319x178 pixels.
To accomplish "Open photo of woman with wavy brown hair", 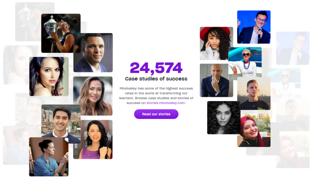I will pyautogui.click(x=93, y=96).
